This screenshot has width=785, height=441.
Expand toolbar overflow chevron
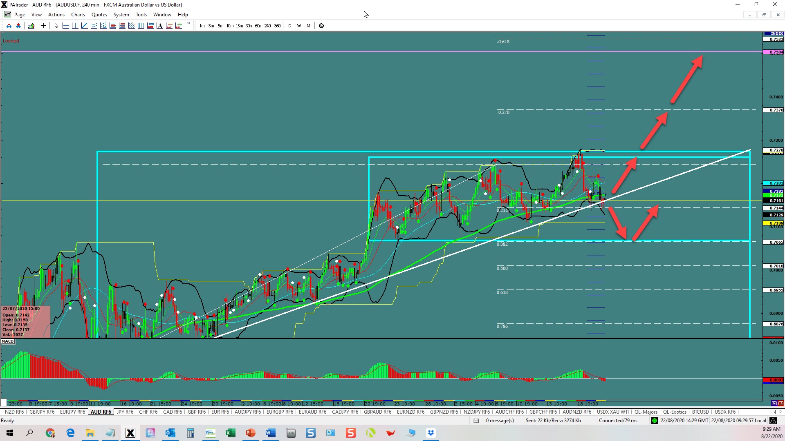pos(188,24)
